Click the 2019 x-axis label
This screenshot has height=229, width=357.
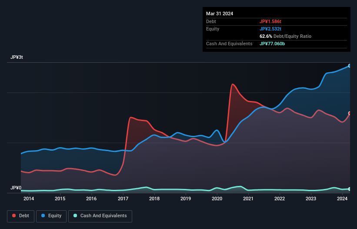186,199
